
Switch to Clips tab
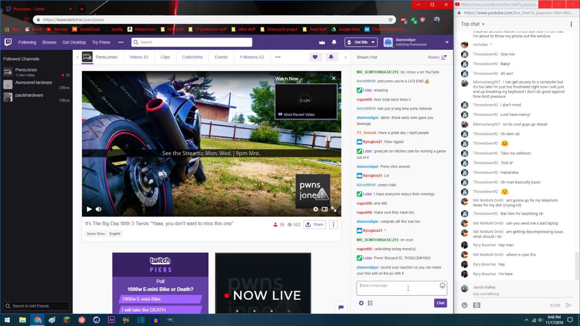[x=165, y=57]
